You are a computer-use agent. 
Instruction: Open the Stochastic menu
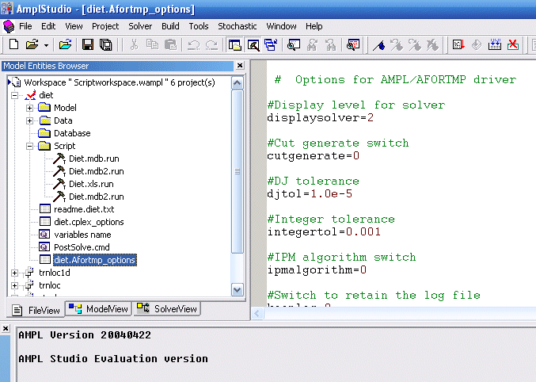coord(238,26)
